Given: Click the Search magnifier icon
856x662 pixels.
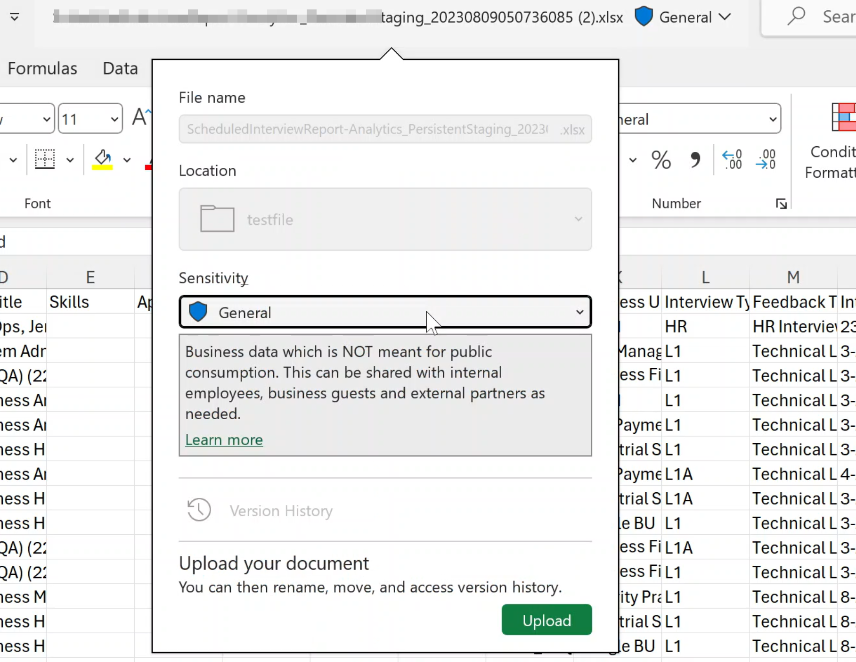Looking at the screenshot, I should (797, 17).
